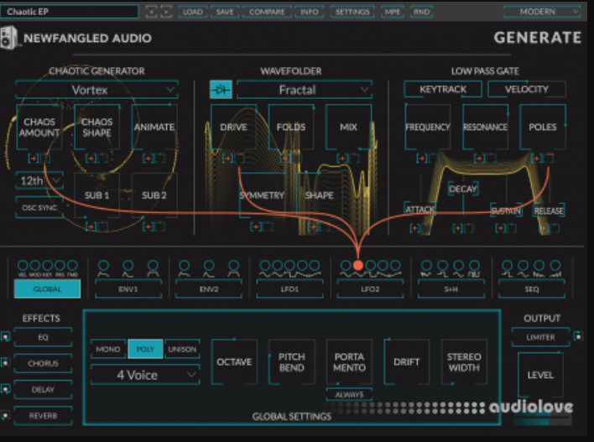Open the 4 Voice count dropdown
Image resolution: width=594 pixels, height=442 pixels.
pyautogui.click(x=145, y=375)
